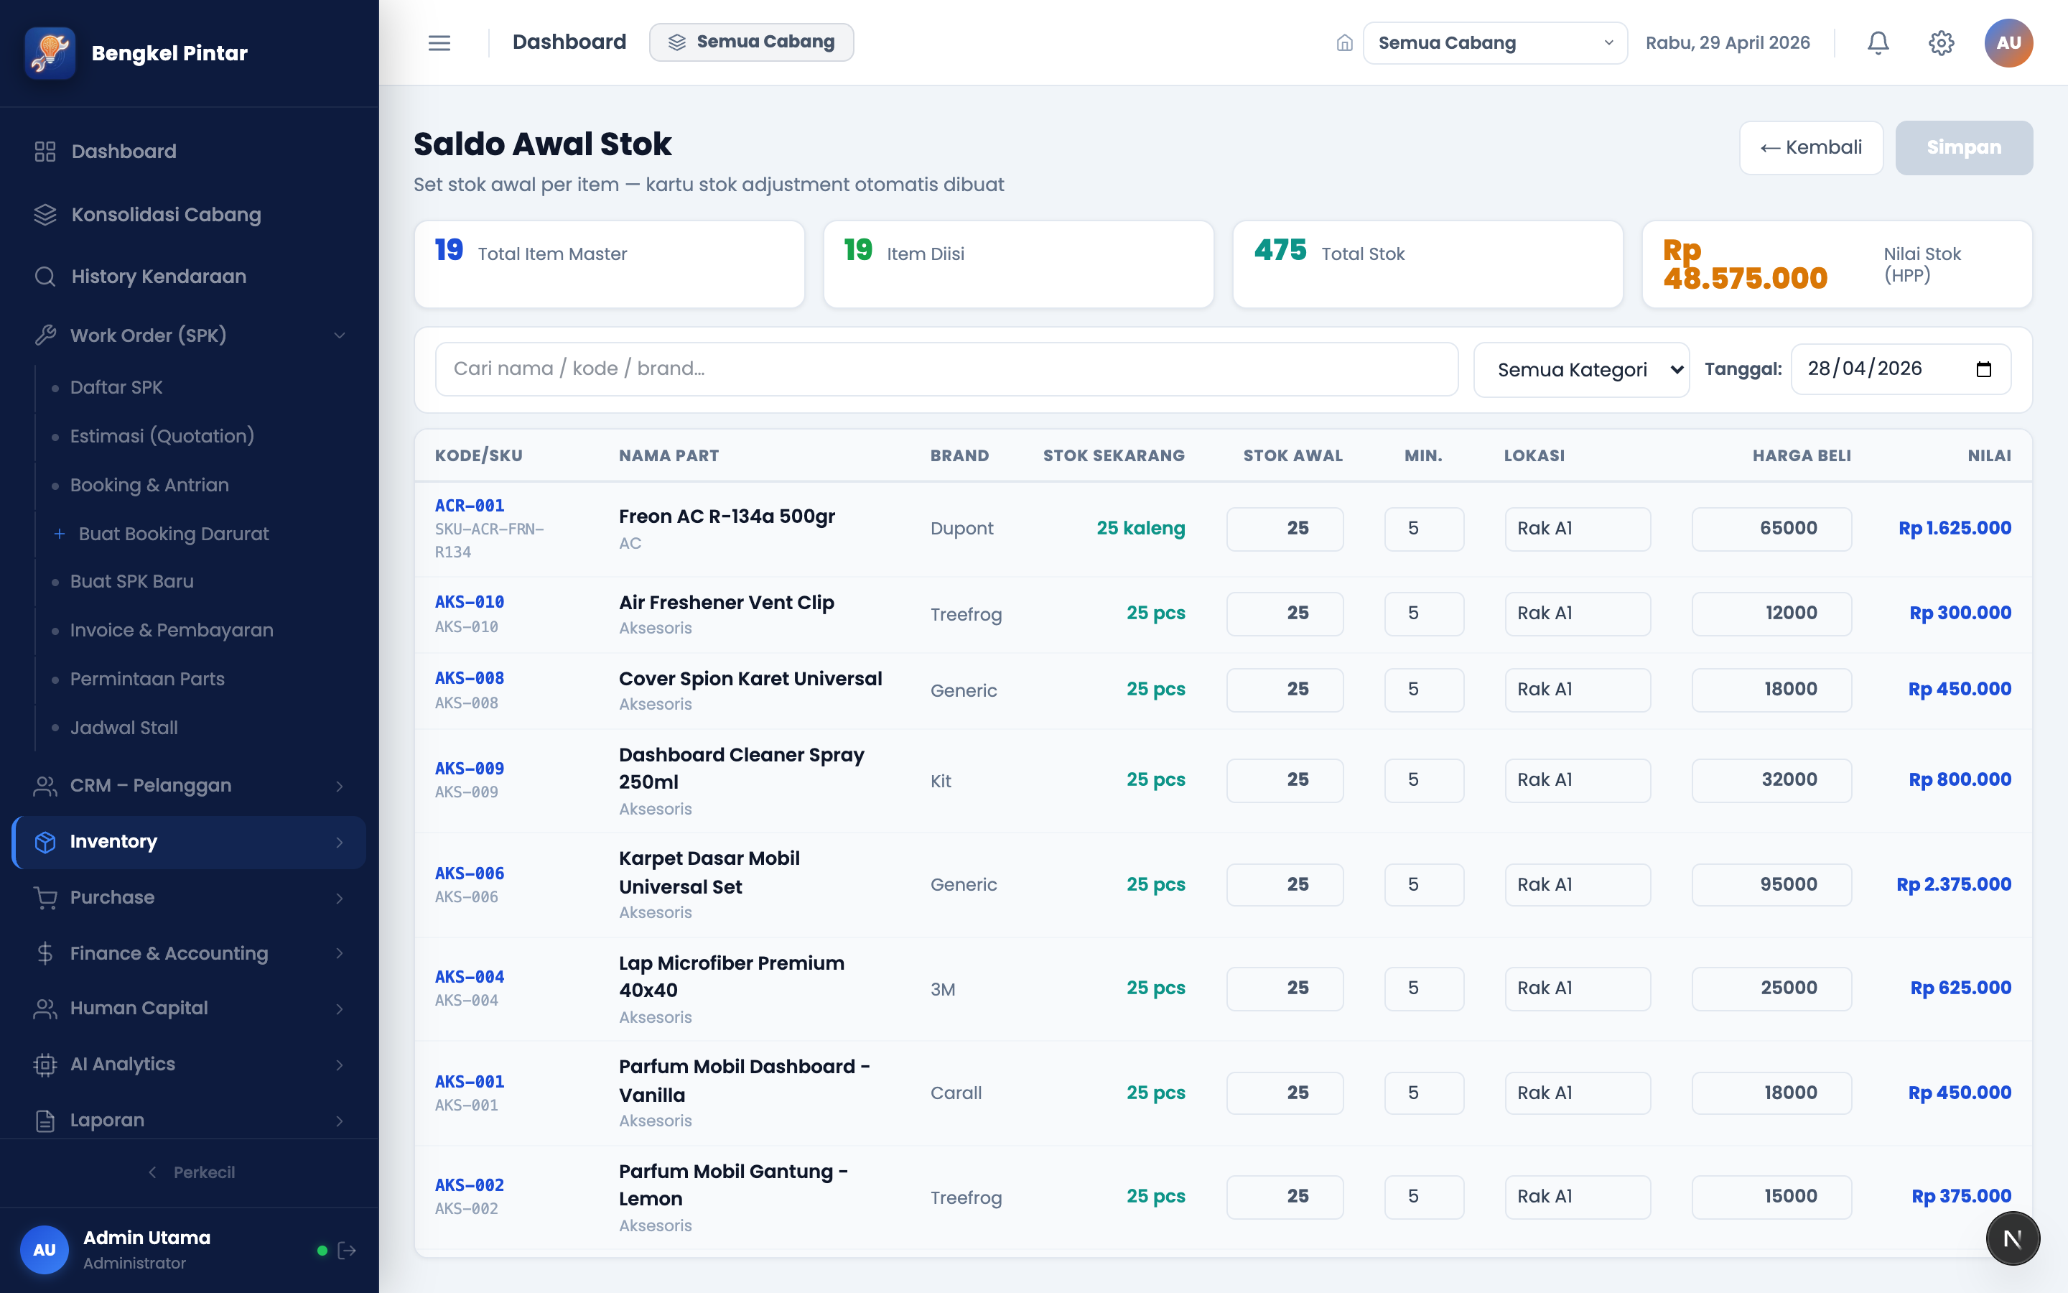Viewport: 2068px width, 1293px height.
Task: Open the Semua Cabang branch dropdown
Action: point(1494,43)
